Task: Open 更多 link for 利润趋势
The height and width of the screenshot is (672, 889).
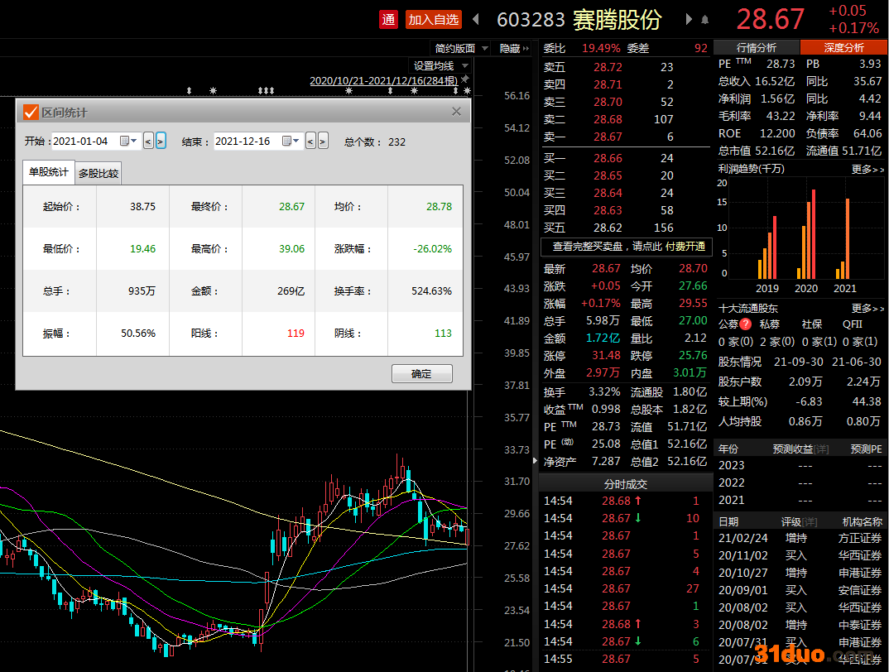Action: coord(867,169)
